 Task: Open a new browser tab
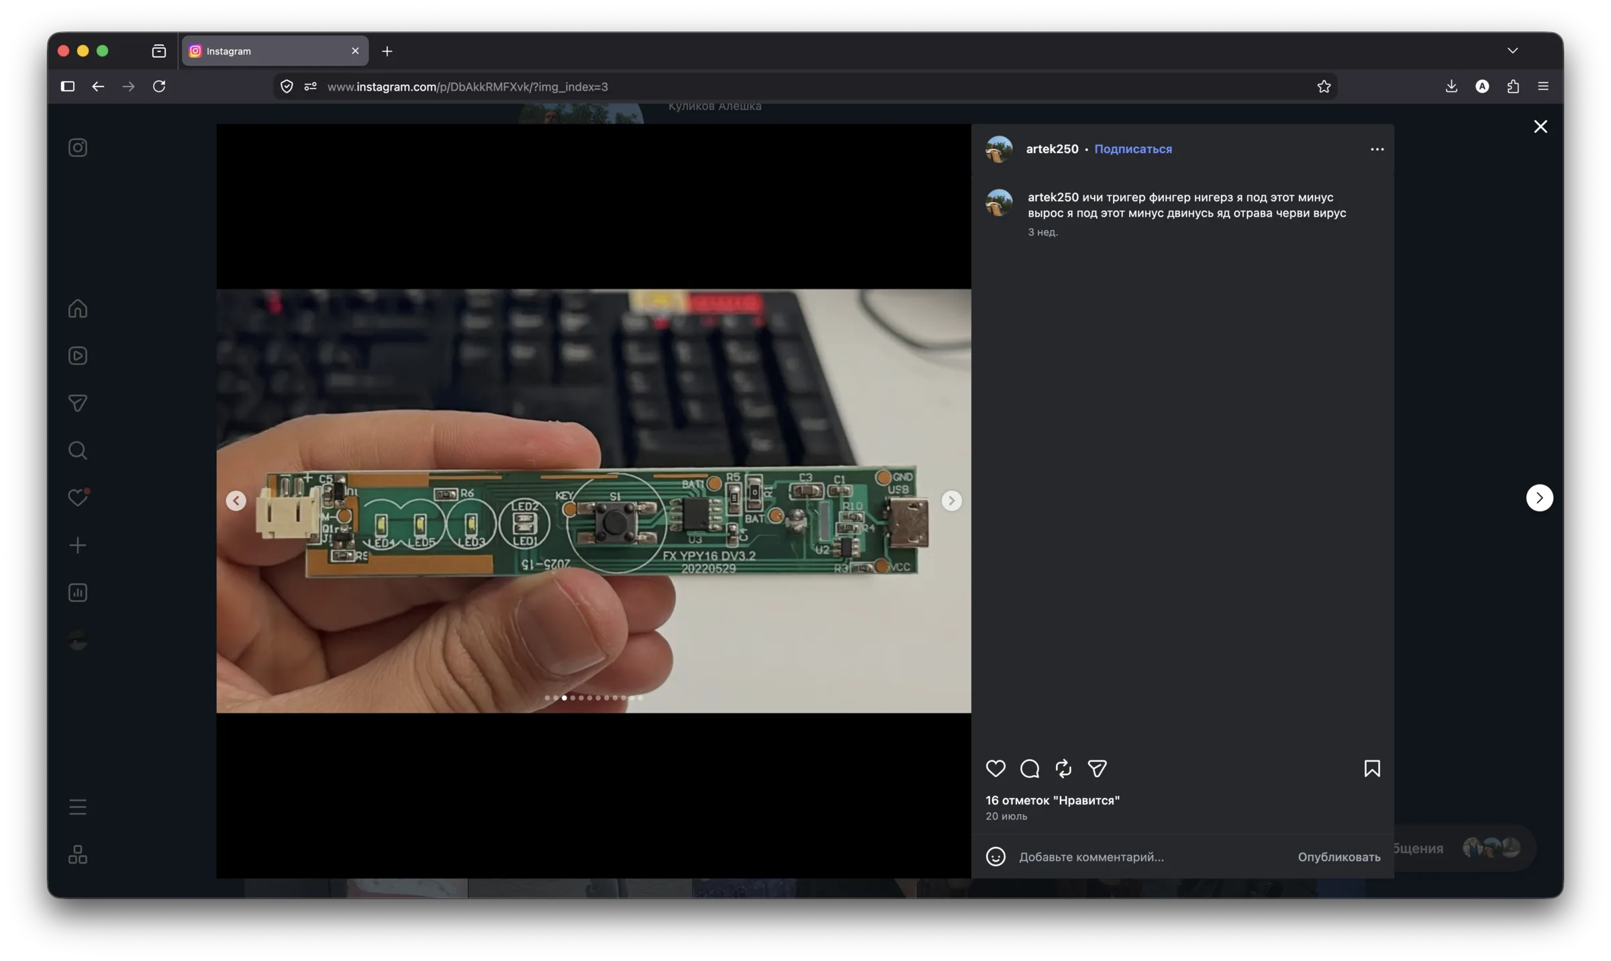tap(387, 51)
